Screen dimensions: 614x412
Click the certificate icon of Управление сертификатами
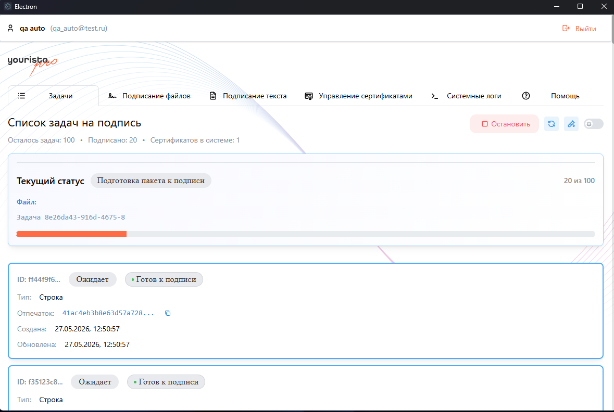(309, 96)
